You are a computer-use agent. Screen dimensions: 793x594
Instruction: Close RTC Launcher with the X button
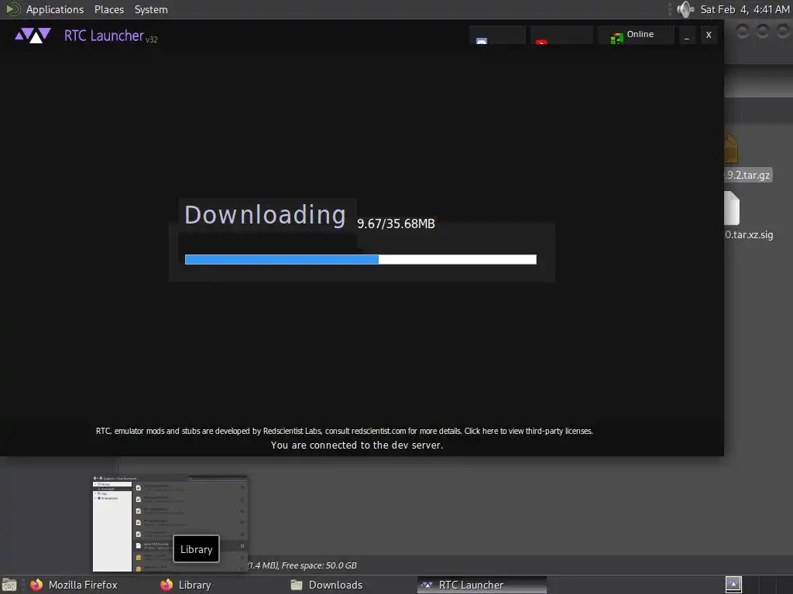coord(709,36)
